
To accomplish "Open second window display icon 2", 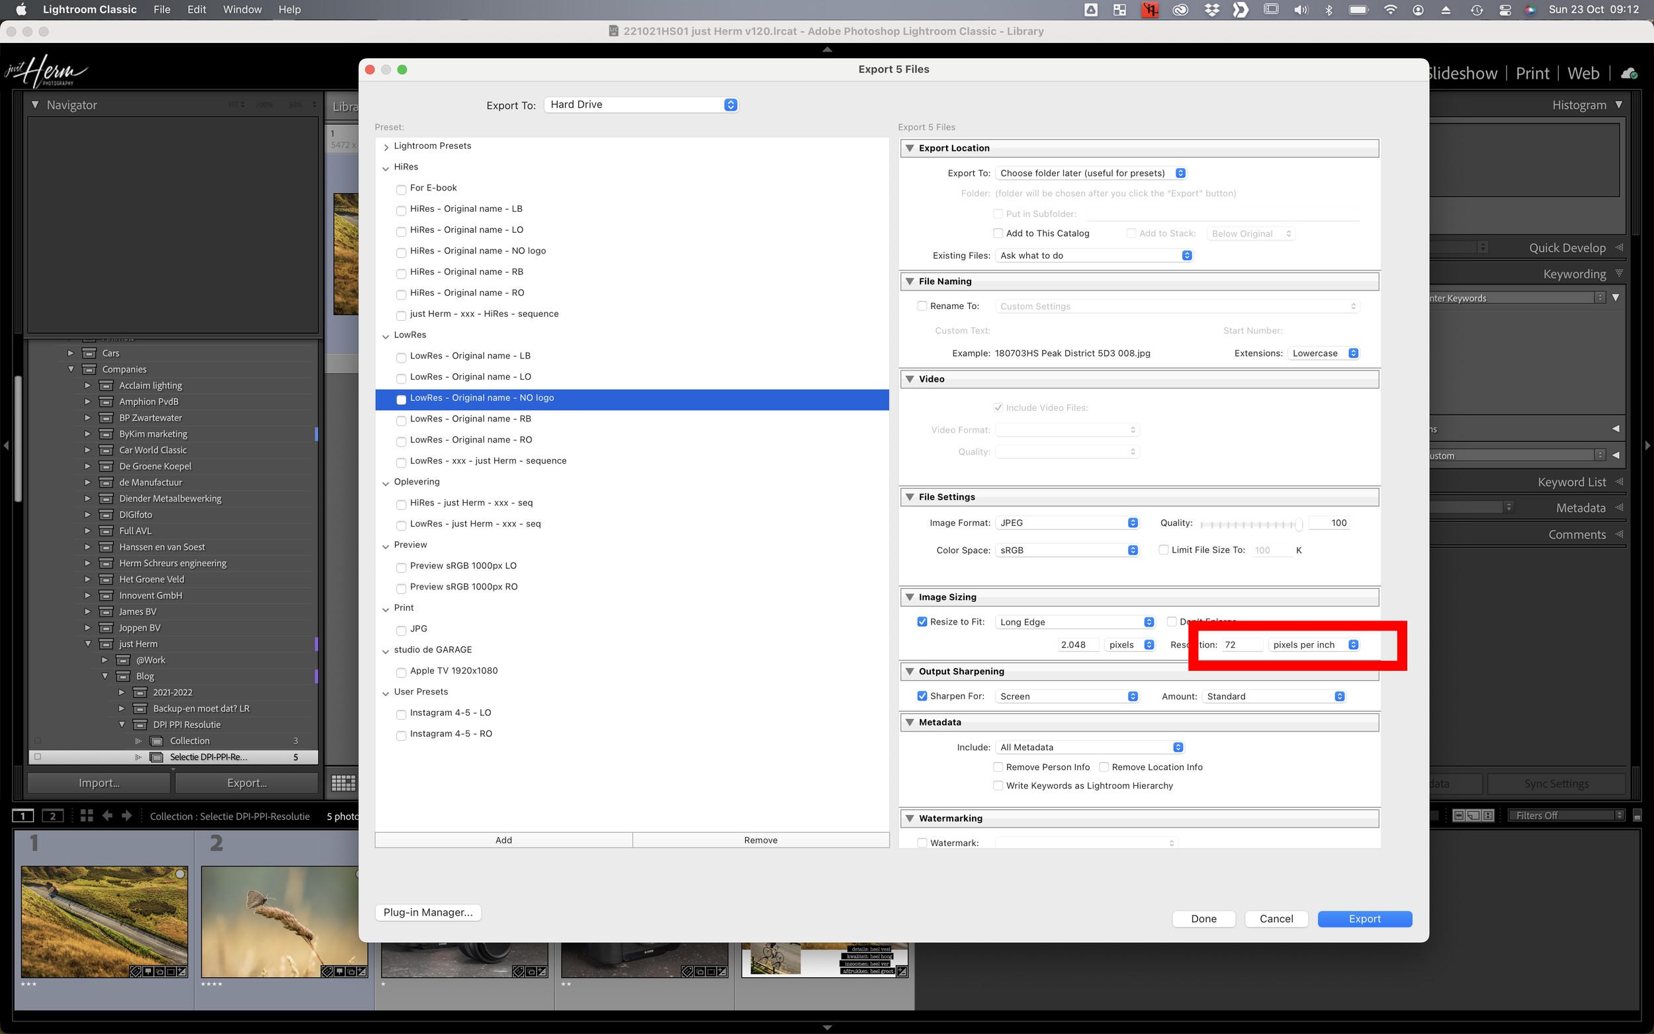I will click(53, 815).
